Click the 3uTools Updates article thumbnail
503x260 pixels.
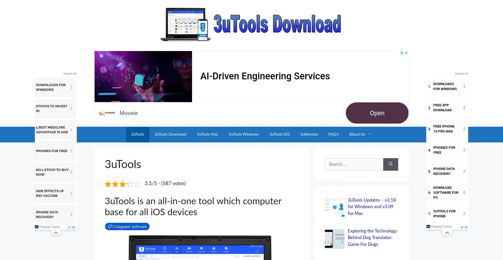[x=335, y=207]
